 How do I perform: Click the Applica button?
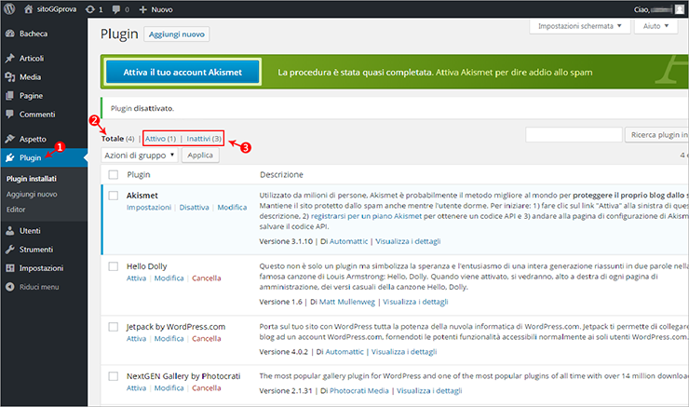click(x=200, y=156)
